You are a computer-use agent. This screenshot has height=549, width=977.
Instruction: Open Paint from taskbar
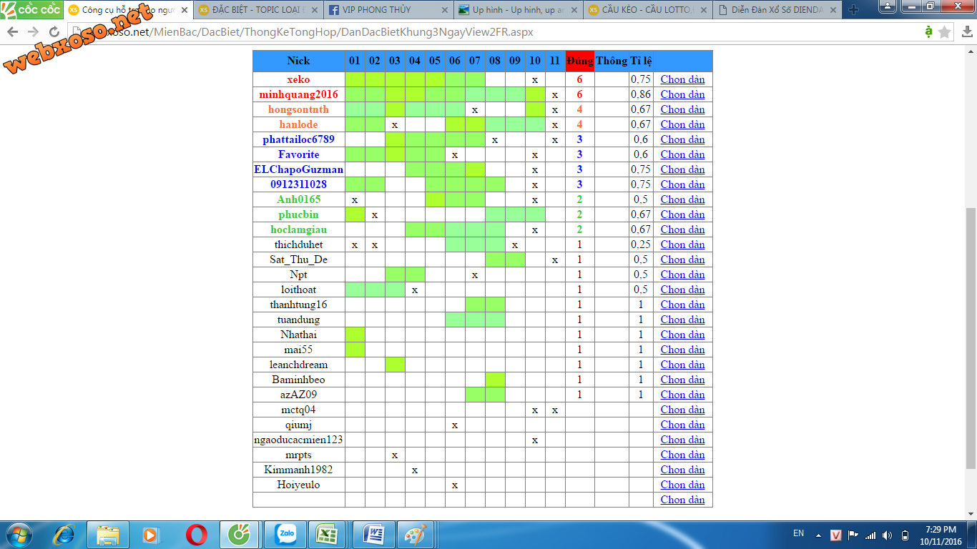pyautogui.click(x=416, y=535)
